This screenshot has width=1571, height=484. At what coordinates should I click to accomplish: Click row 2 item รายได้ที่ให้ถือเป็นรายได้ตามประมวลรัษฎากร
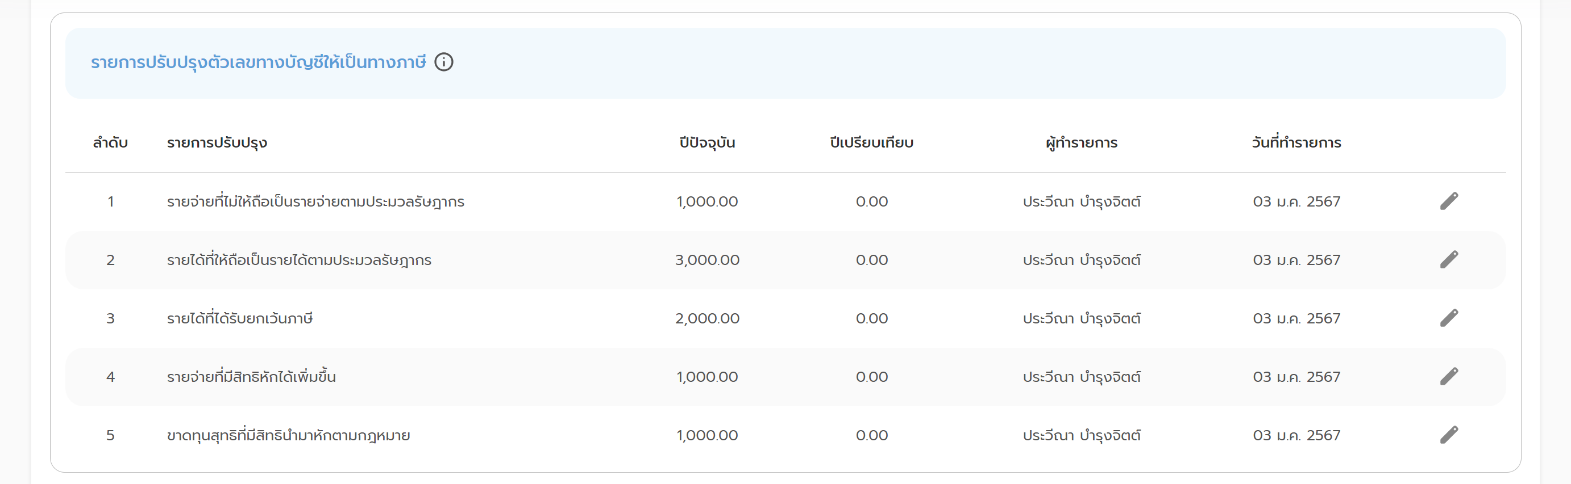point(299,260)
